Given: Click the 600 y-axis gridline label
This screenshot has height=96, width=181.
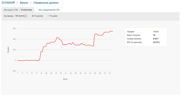Looking at the screenshot, I should tap(14, 29).
